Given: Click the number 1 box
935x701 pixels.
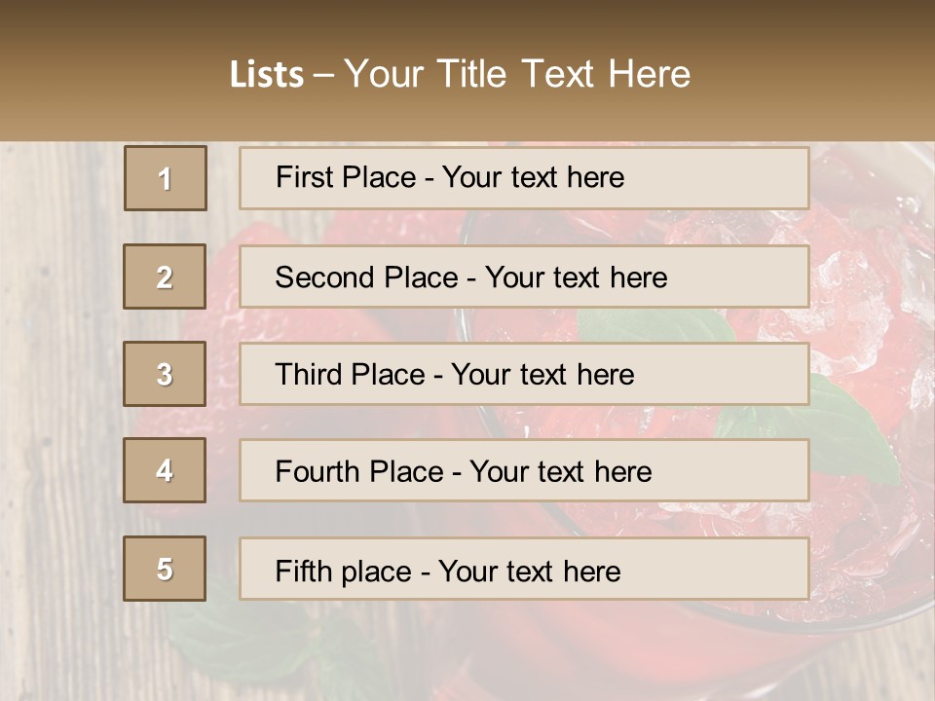Looking at the screenshot, I should pos(166,178).
